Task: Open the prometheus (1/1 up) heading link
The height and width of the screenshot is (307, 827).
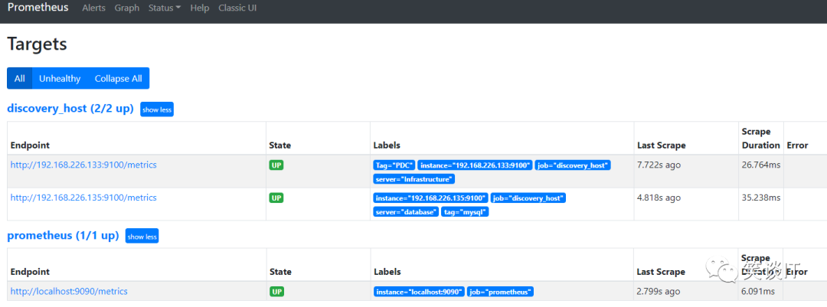Action: 63,236
